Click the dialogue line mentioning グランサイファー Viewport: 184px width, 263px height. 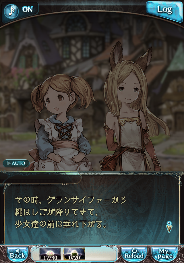(70, 200)
